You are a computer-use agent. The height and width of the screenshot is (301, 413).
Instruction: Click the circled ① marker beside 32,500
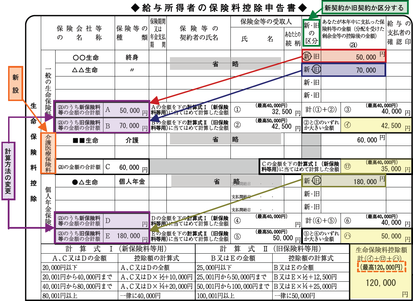[237, 110]
